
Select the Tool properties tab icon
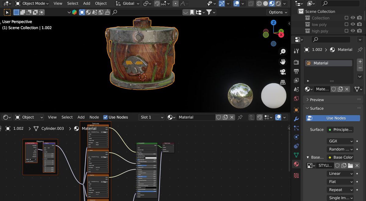[x=296, y=51]
